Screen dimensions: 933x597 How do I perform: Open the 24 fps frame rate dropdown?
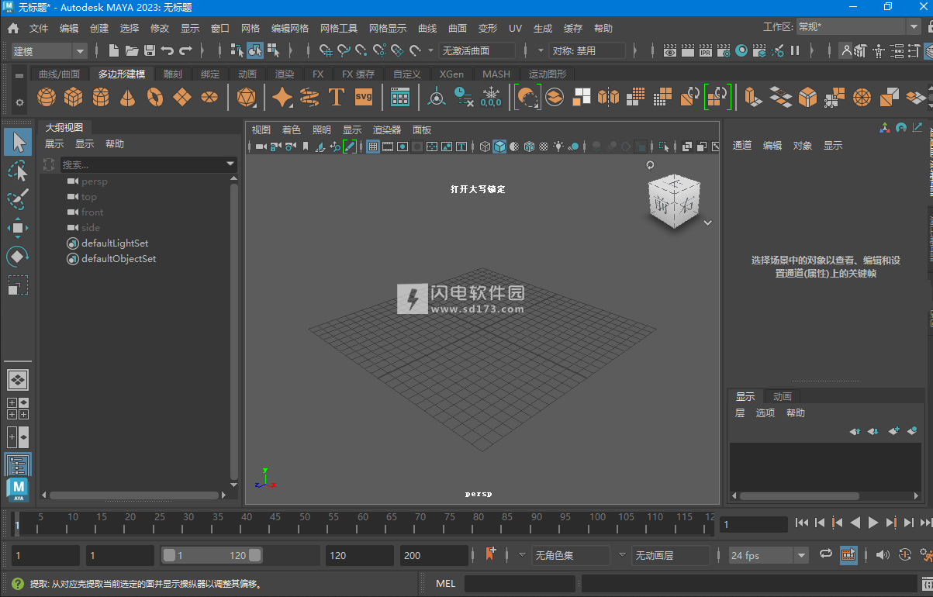click(x=769, y=555)
